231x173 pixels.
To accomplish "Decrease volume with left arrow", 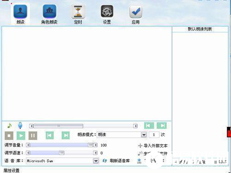I will click(x=28, y=145).
